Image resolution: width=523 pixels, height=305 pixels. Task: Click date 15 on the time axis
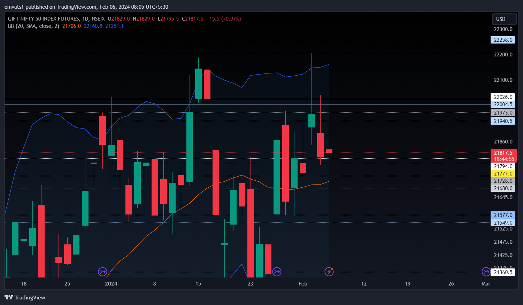(x=198, y=284)
